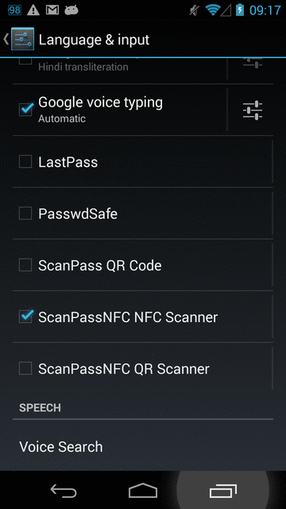Tap the Wi-Fi status icon
Screen dimensions: 286x509
point(213,10)
